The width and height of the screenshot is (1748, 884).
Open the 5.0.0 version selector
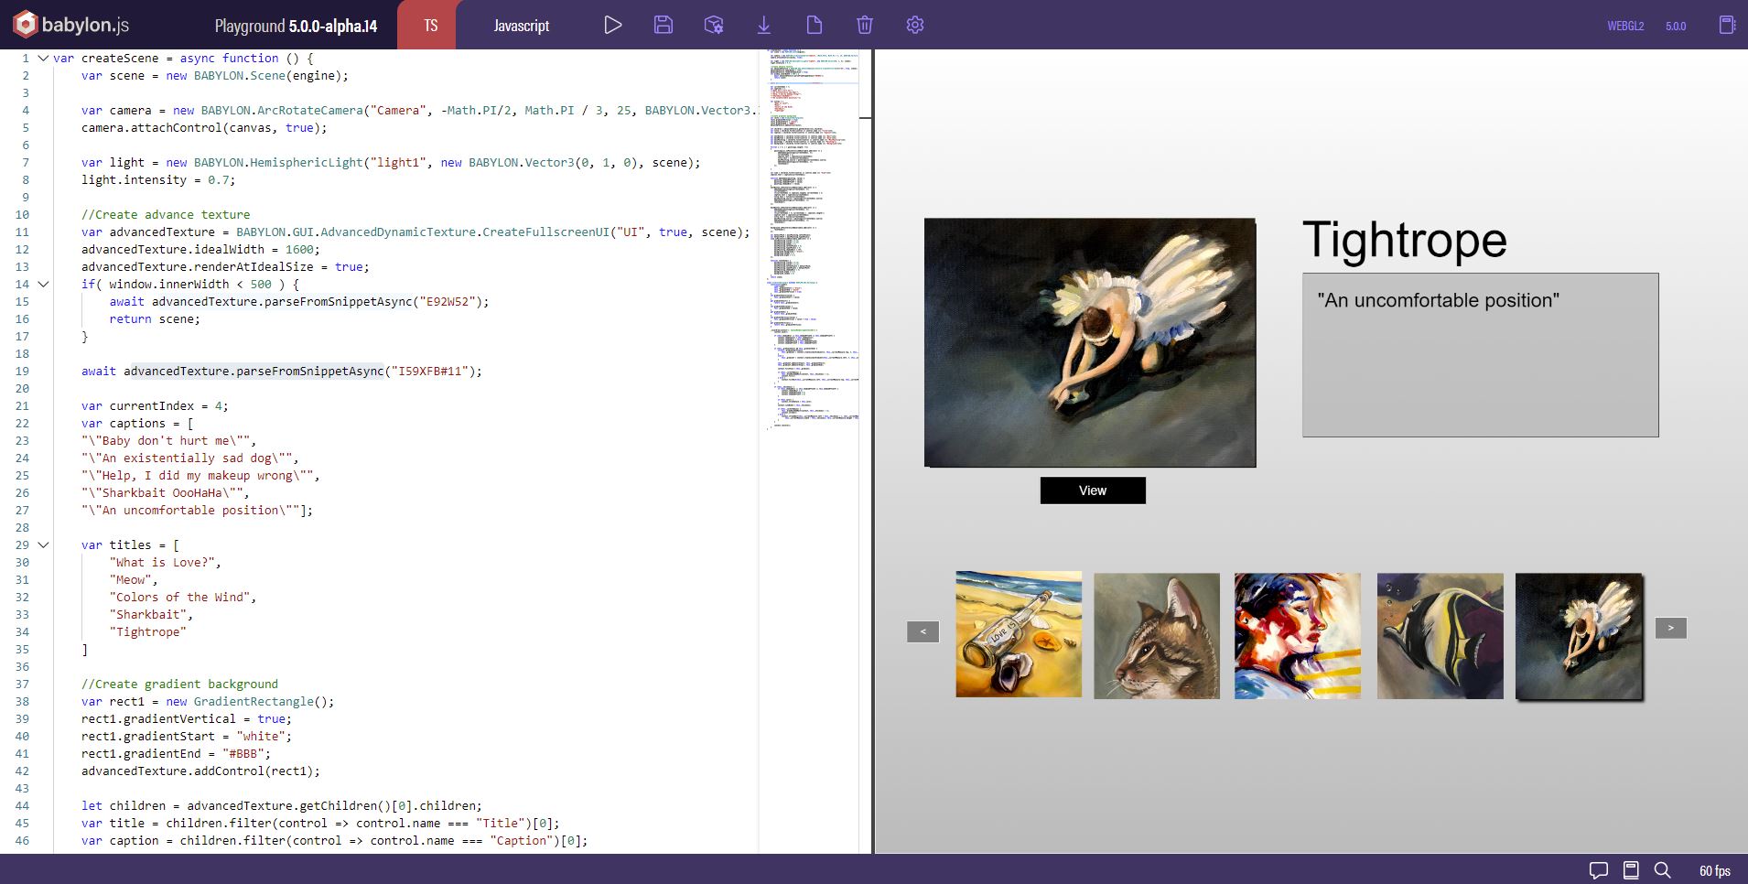(1676, 26)
